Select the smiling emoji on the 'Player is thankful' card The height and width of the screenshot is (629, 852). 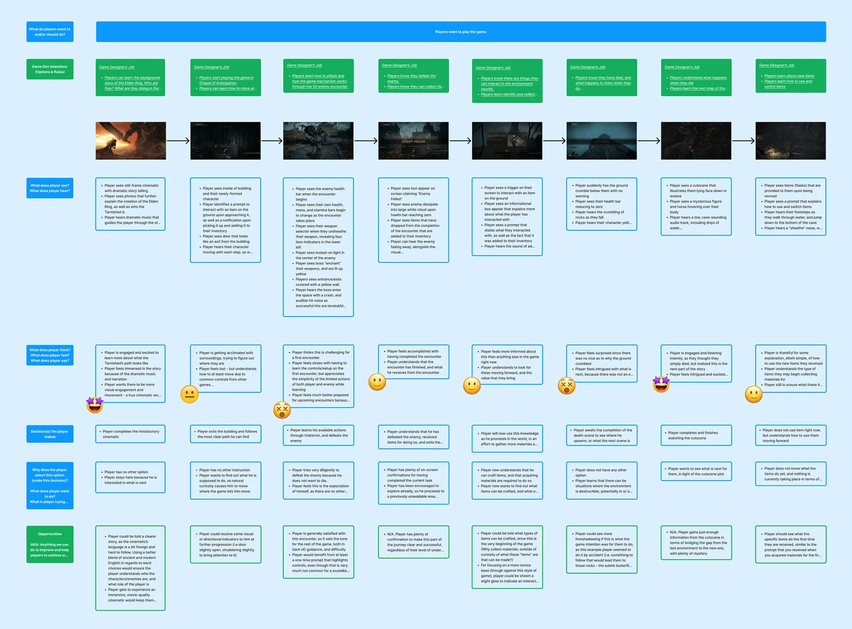pyautogui.click(x=753, y=394)
